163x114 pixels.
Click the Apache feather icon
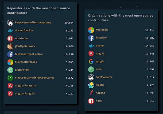pos(91,93)
